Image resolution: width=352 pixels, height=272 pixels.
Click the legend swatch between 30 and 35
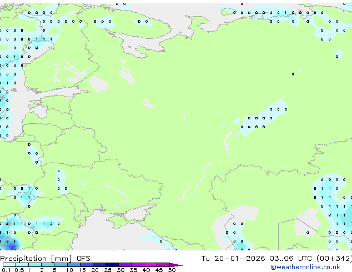pyautogui.click(x=125, y=265)
